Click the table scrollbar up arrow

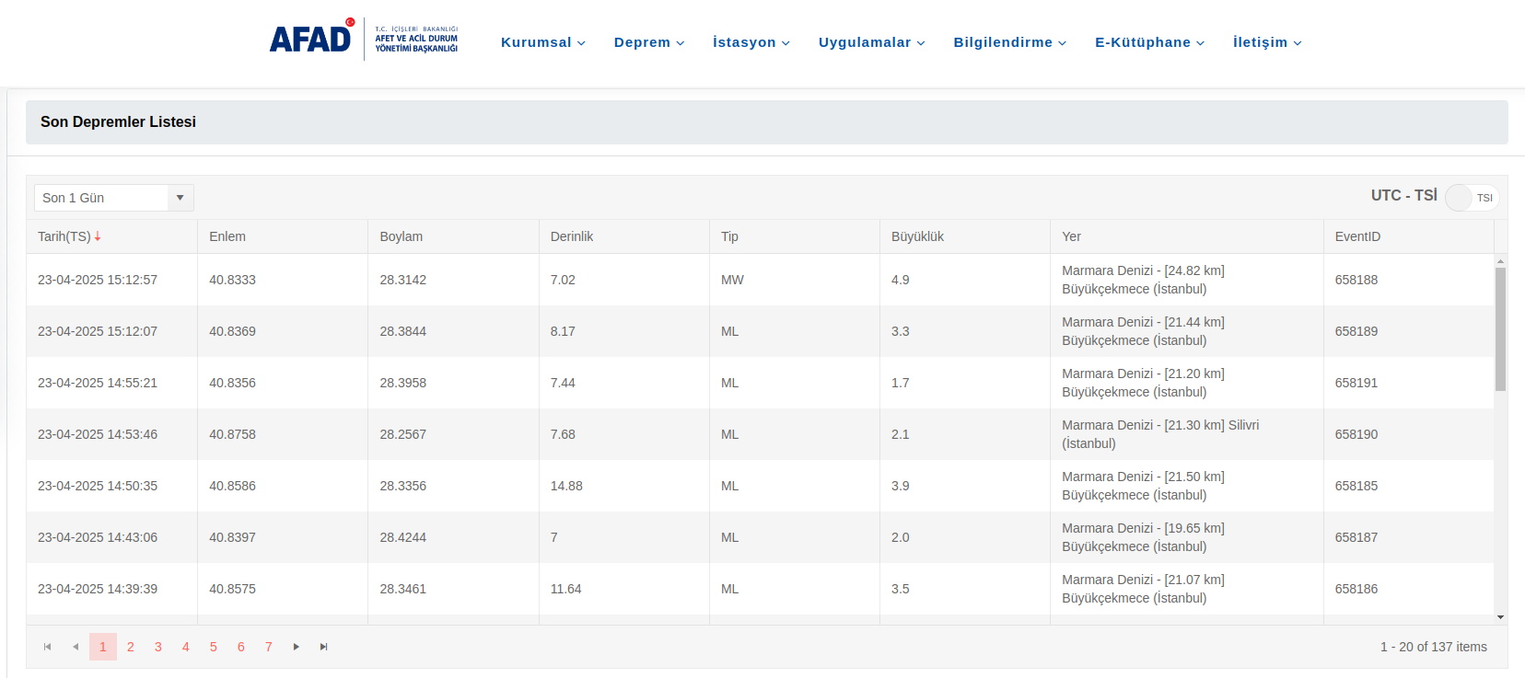pos(1500,261)
